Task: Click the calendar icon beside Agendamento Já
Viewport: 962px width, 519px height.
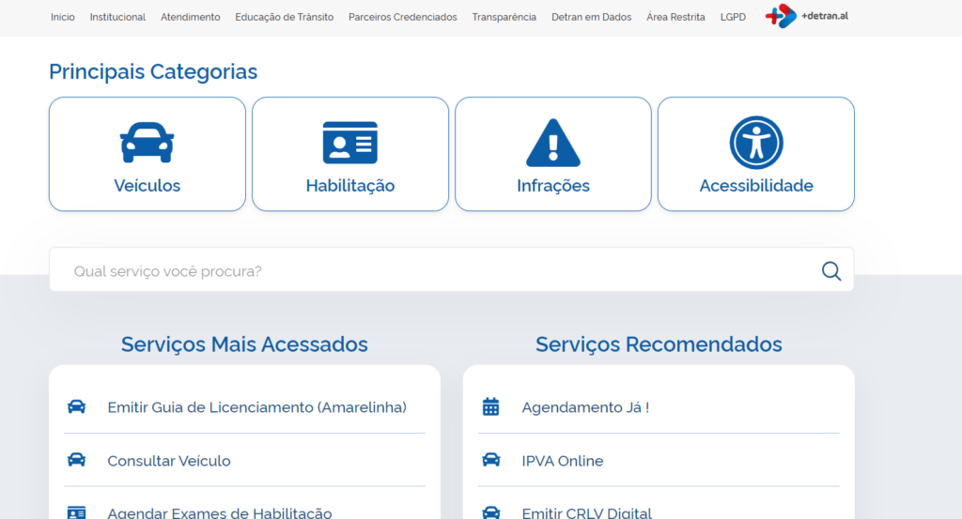Action: pos(490,406)
